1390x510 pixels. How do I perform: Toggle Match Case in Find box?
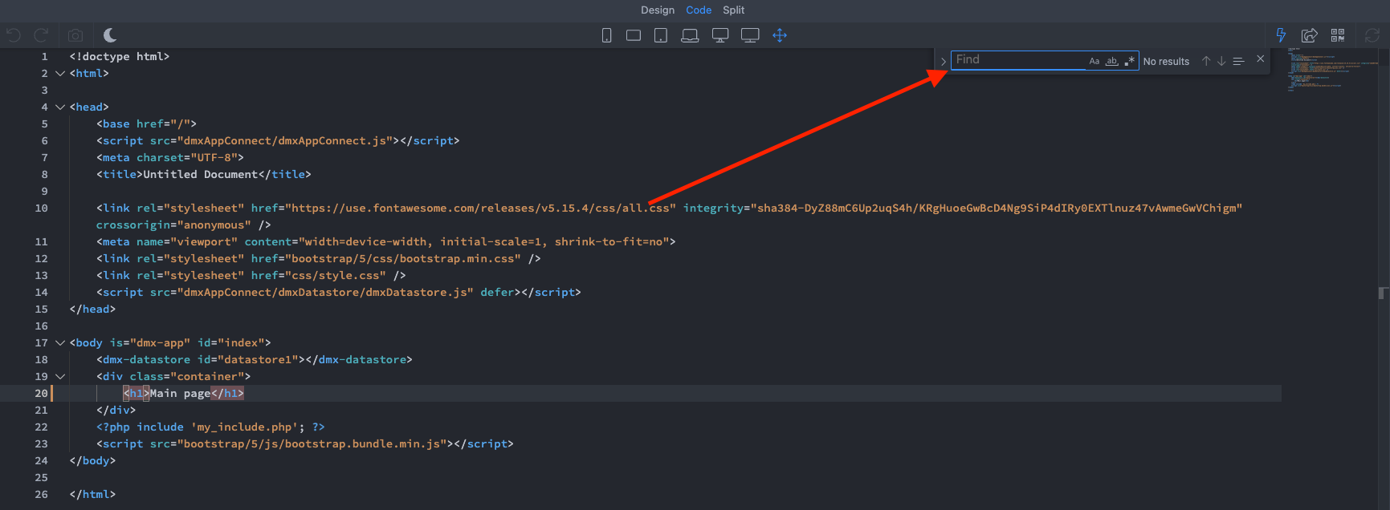coord(1094,61)
